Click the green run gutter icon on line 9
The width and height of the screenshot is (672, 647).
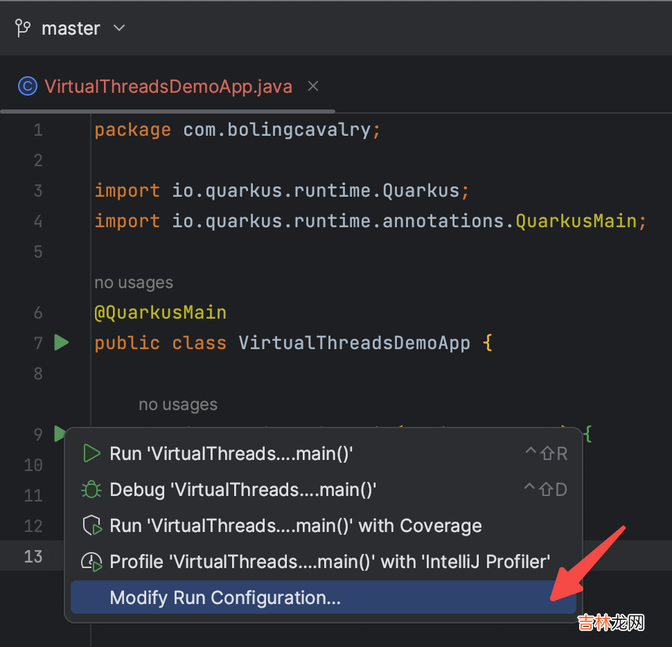coord(59,434)
